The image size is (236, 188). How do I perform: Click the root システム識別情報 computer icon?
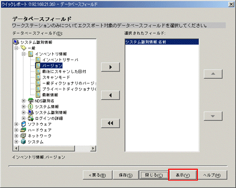16,42
